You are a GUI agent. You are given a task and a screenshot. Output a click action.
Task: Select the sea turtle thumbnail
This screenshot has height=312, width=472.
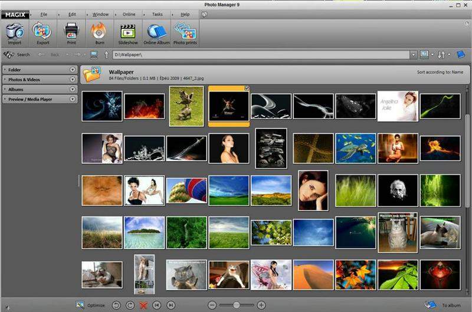356,148
